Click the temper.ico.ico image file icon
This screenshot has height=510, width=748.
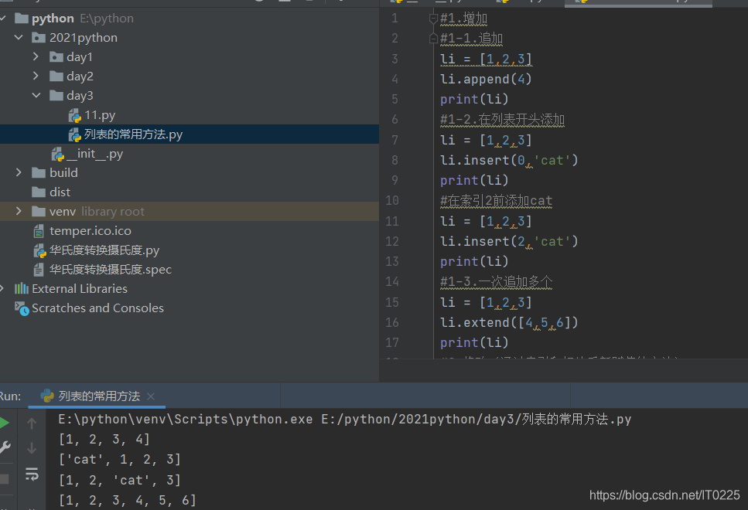tap(39, 231)
